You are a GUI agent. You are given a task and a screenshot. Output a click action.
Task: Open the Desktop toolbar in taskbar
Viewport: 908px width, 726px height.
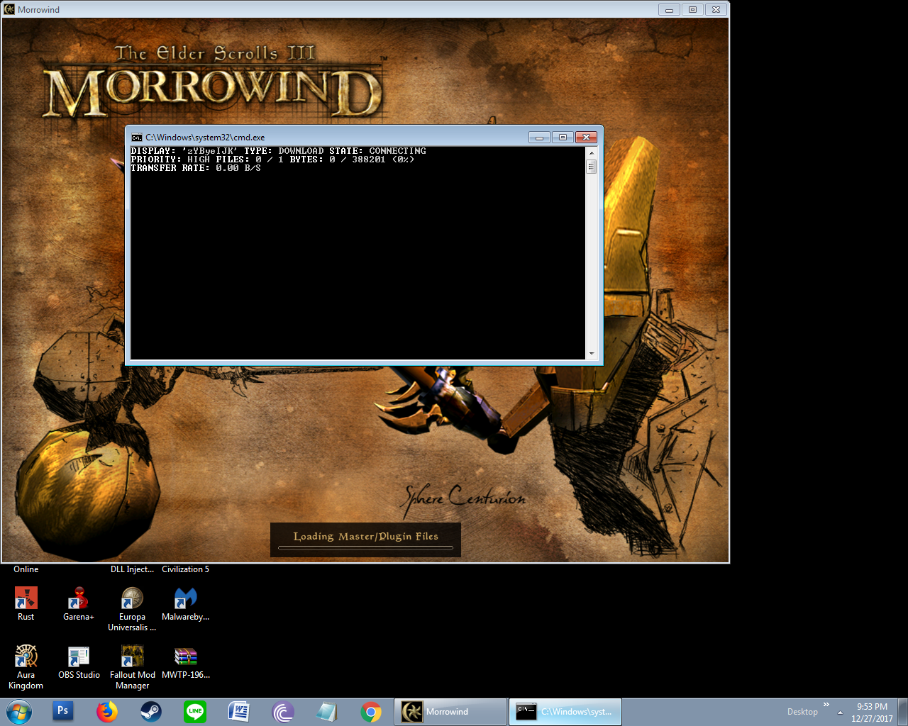(x=802, y=712)
